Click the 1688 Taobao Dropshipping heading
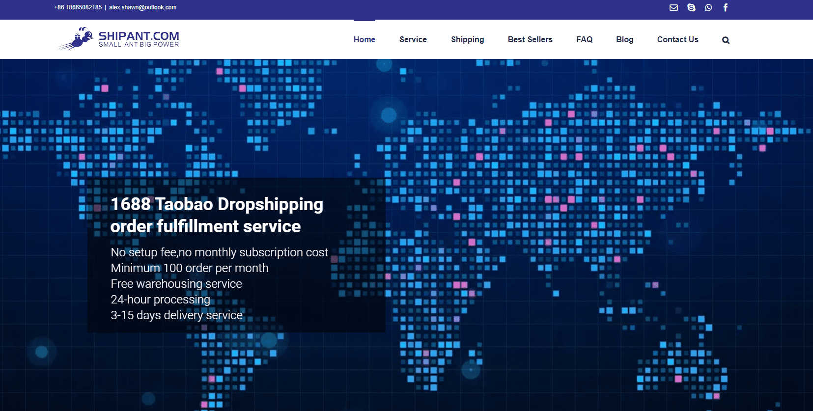The width and height of the screenshot is (813, 411). point(217,215)
